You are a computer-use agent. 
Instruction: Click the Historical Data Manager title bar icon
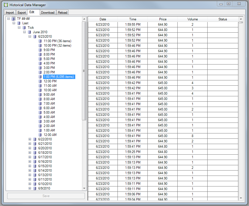6,5
